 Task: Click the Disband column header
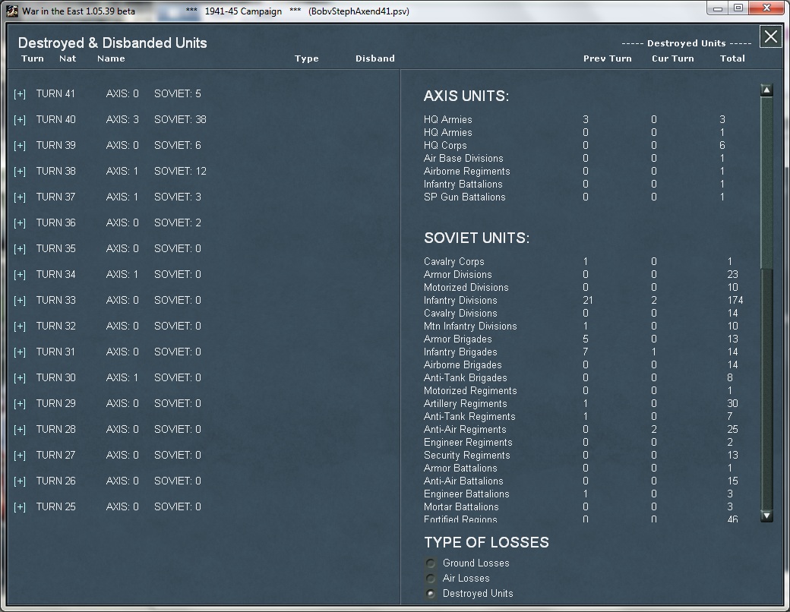coord(374,58)
